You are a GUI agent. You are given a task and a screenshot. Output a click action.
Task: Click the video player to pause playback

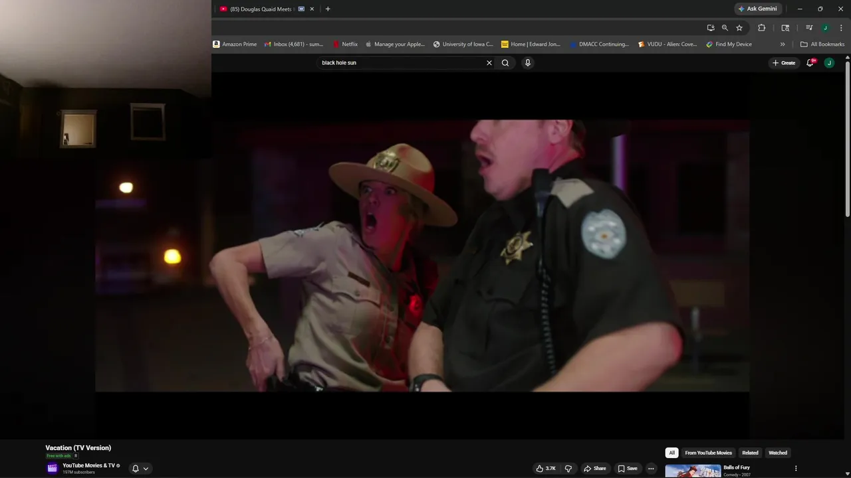[x=422, y=256]
